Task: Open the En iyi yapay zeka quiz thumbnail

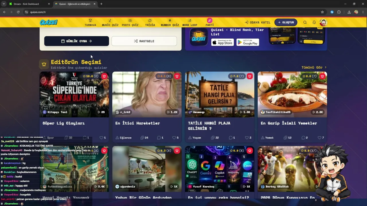Action: pyautogui.click(x=220, y=169)
